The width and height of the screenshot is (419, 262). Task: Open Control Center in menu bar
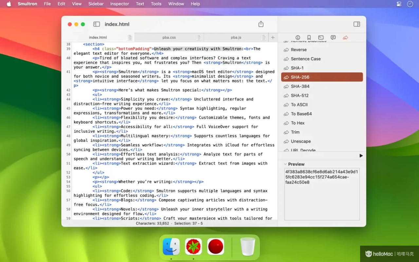399,4
